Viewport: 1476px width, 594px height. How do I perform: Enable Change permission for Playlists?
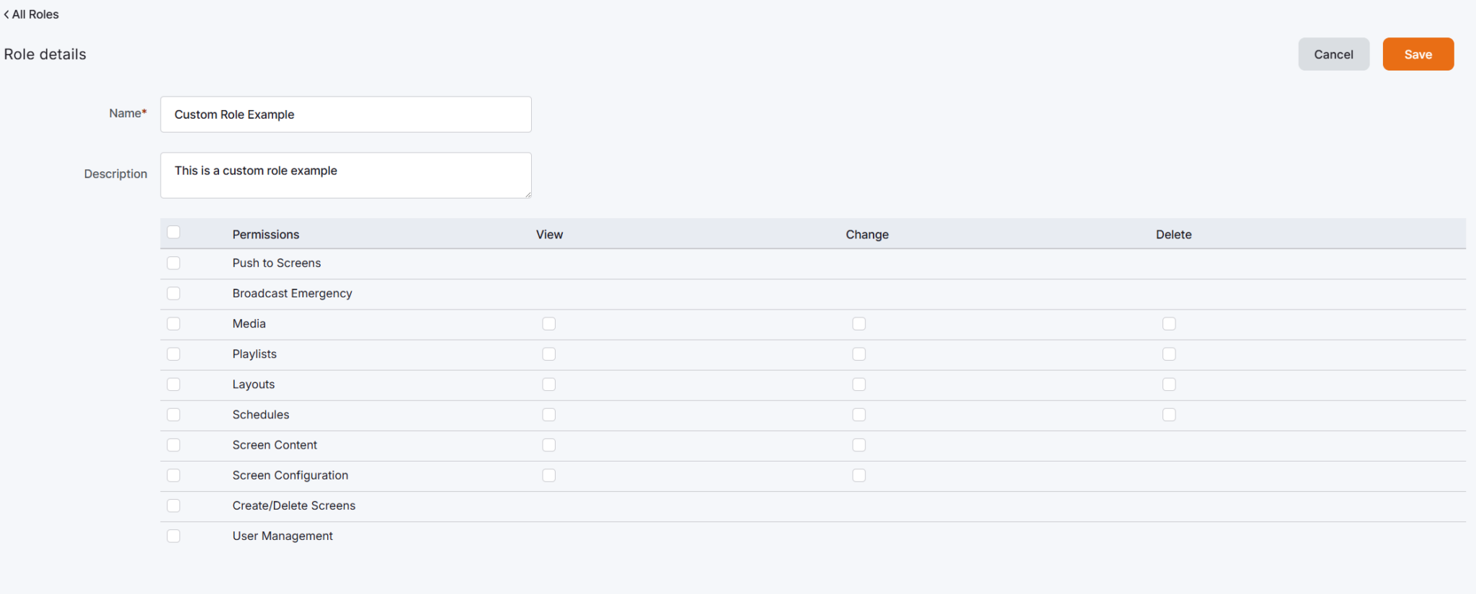859,354
